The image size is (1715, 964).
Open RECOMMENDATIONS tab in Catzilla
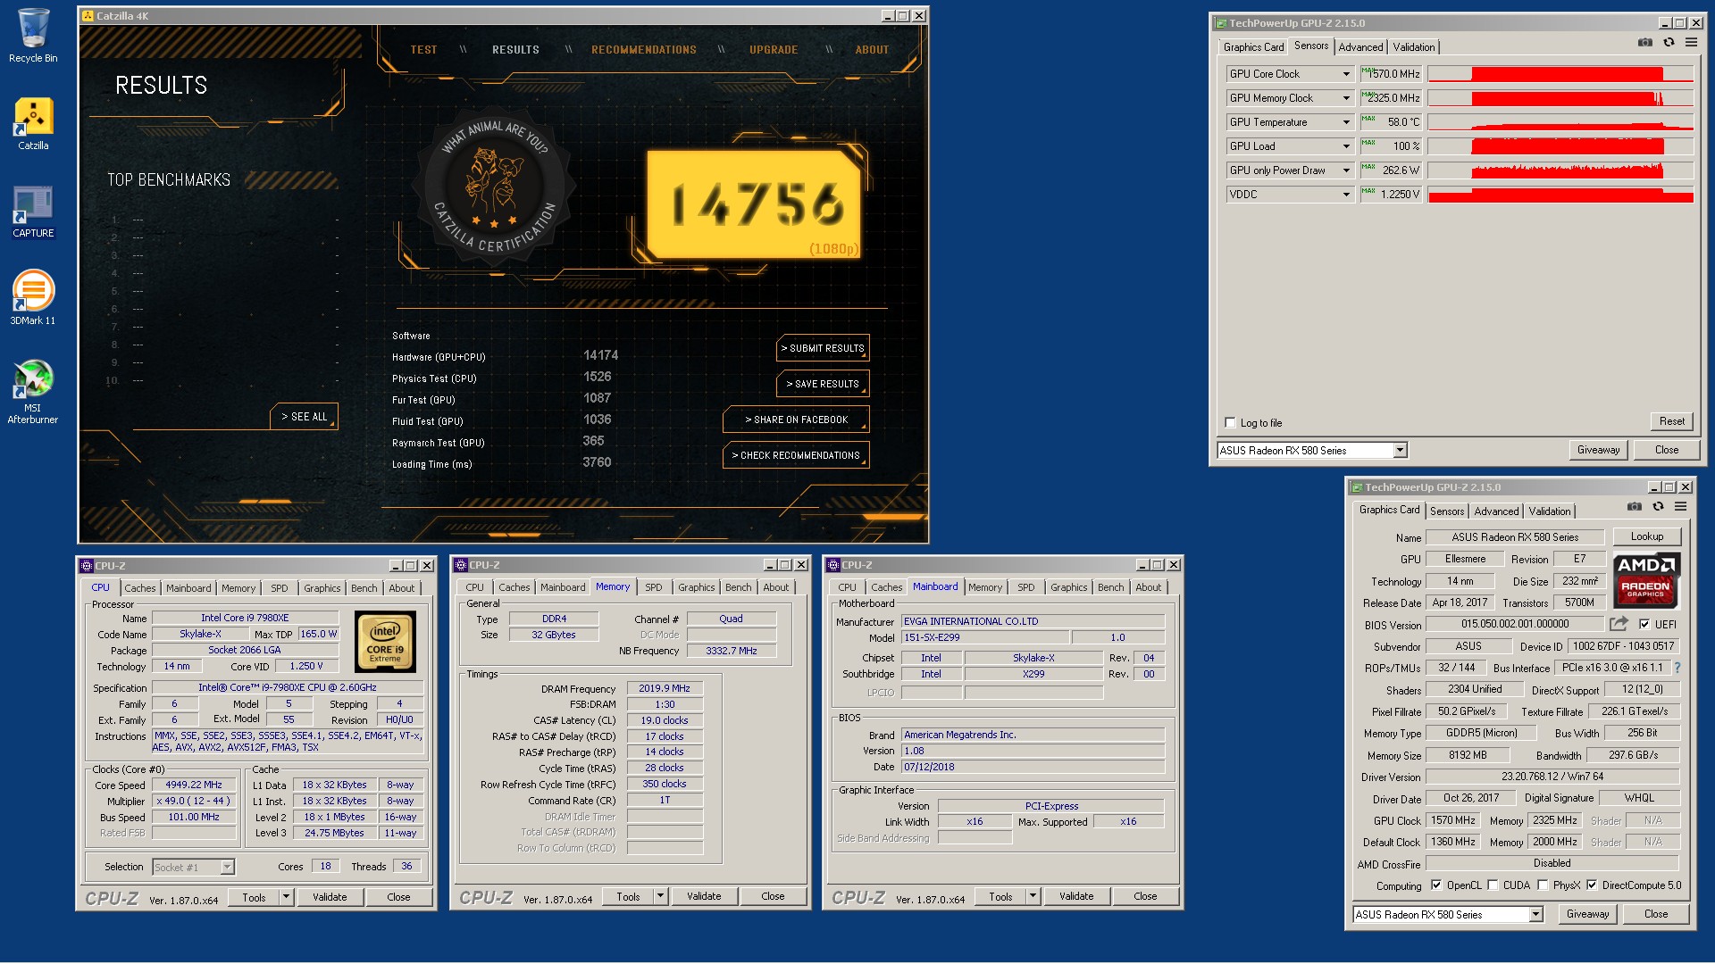tap(643, 50)
